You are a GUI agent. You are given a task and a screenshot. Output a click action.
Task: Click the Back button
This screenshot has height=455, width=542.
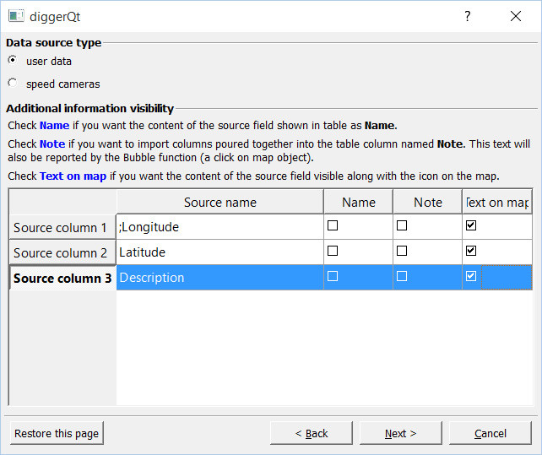[312, 433]
